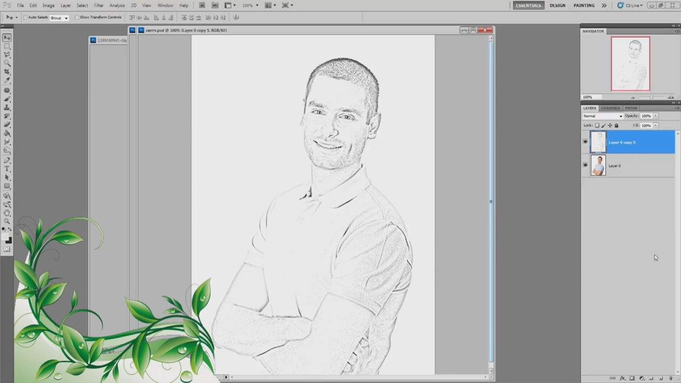Enable the Auto-Select checkbox
Image resolution: width=681 pixels, height=383 pixels.
(26, 18)
